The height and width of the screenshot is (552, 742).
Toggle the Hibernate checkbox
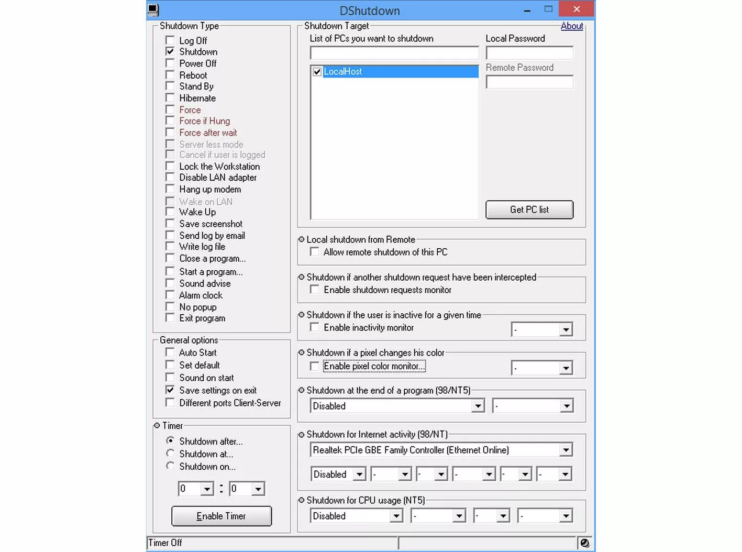(170, 97)
